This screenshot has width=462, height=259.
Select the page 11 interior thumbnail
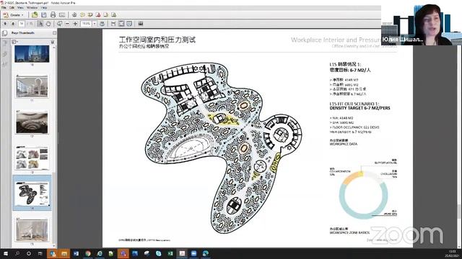click(32, 87)
